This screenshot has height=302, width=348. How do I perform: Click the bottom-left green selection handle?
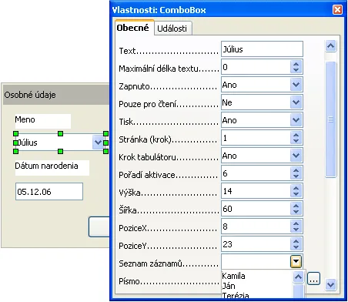pyautogui.click(x=16, y=152)
